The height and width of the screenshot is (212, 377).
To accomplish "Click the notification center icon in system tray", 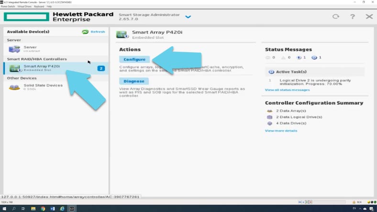I will pos(371,209).
